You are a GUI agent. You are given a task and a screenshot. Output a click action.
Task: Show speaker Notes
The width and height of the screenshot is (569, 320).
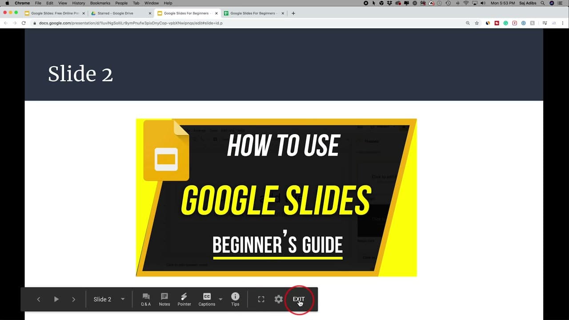click(x=164, y=300)
